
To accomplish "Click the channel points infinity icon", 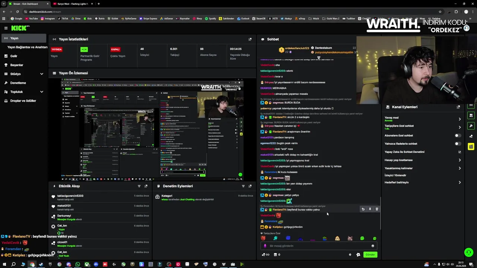I will click(265, 255).
